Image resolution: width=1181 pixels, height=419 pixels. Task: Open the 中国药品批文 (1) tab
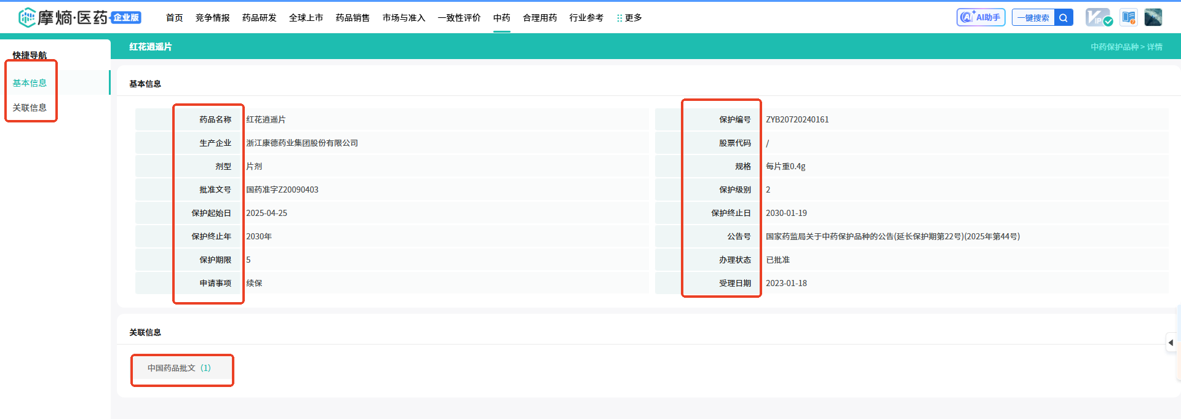[x=179, y=368]
